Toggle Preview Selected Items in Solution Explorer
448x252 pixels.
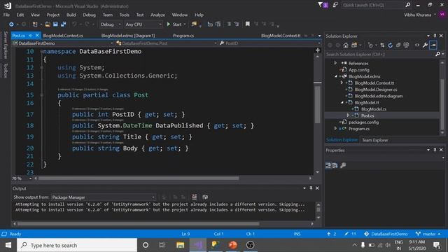pos(433,45)
